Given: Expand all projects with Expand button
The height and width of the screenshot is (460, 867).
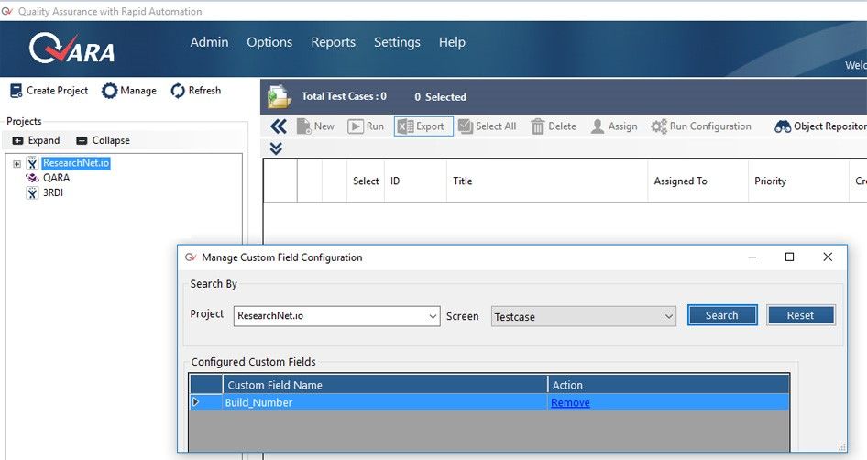Looking at the screenshot, I should tap(36, 140).
